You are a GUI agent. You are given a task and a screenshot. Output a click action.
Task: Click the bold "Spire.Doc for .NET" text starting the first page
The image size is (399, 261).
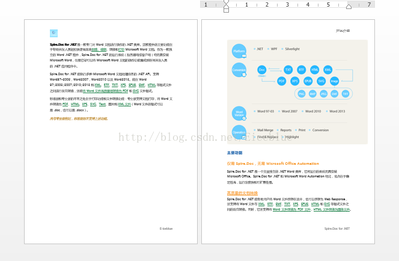click(x=63, y=45)
